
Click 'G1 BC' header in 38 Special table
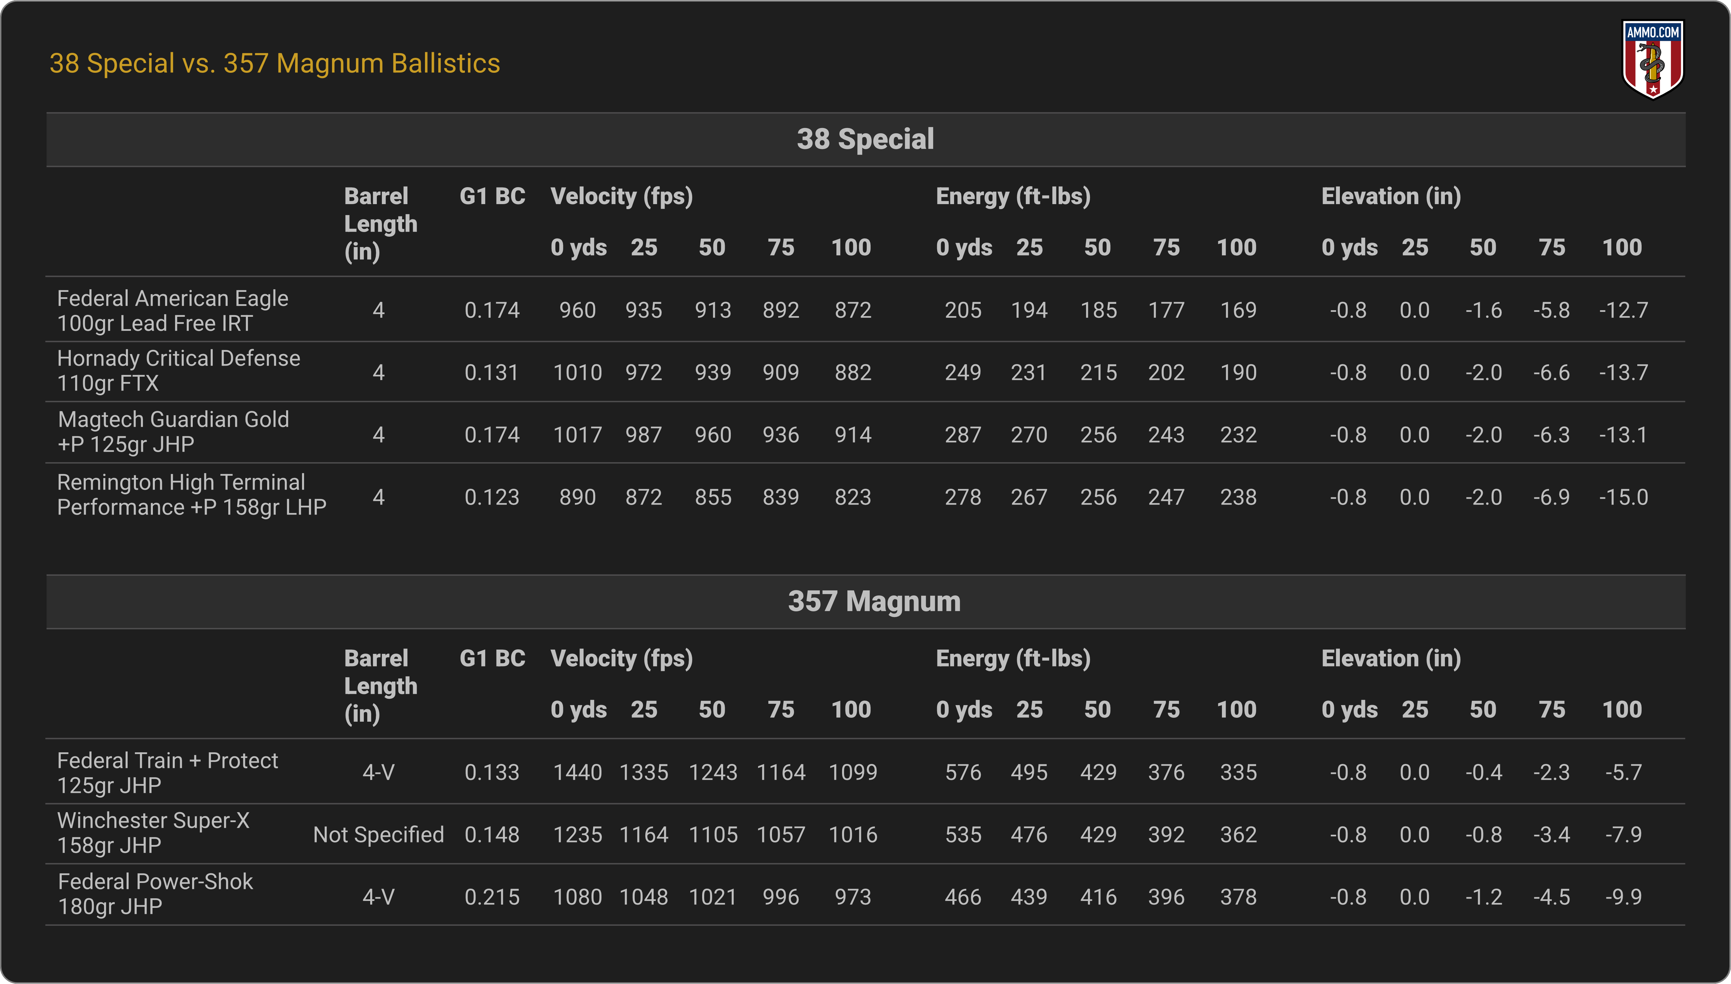492,196
